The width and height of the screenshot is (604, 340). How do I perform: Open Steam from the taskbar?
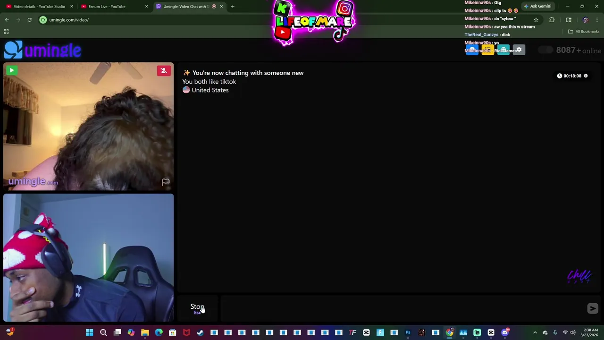pyautogui.click(x=200, y=333)
